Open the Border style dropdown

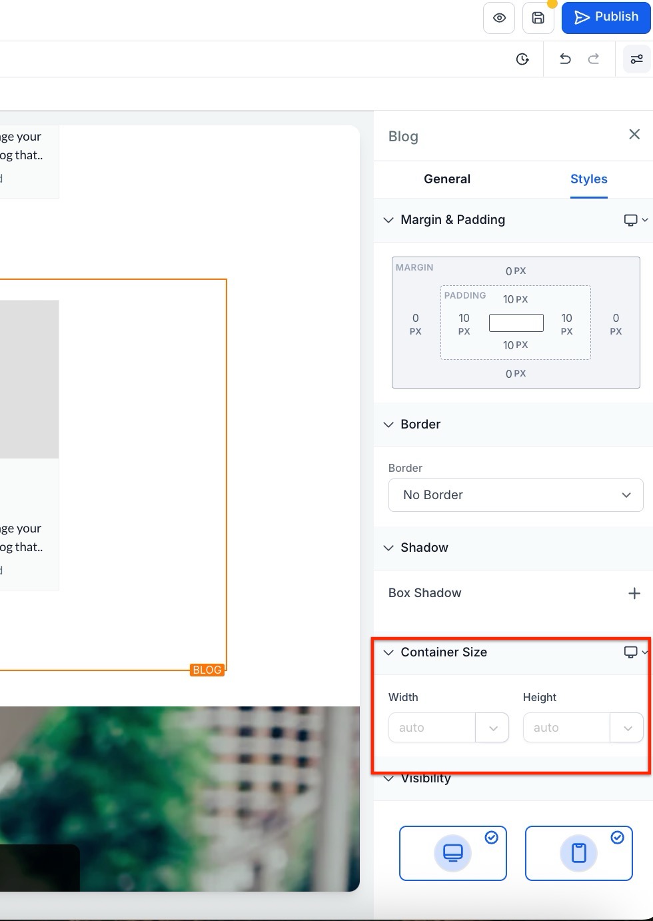515,495
